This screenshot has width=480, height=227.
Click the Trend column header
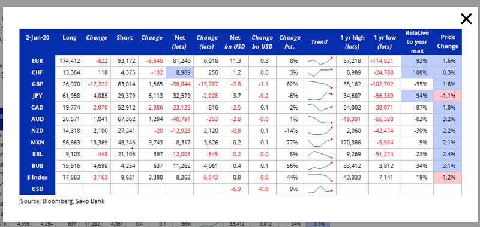(x=319, y=42)
